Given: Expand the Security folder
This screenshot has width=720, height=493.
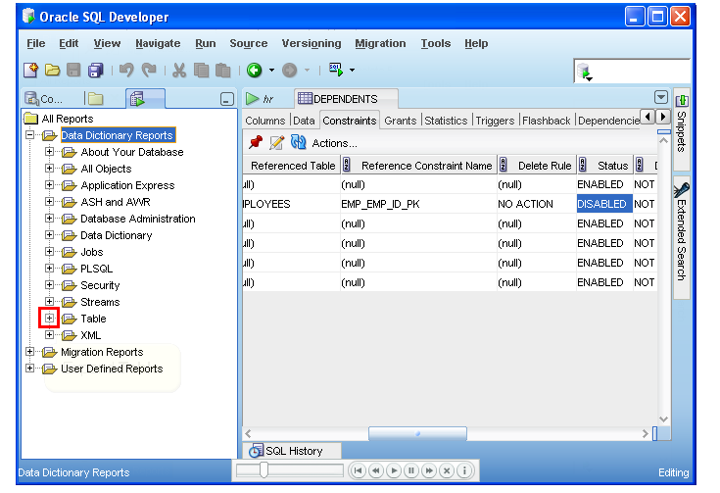Looking at the screenshot, I should [49, 285].
